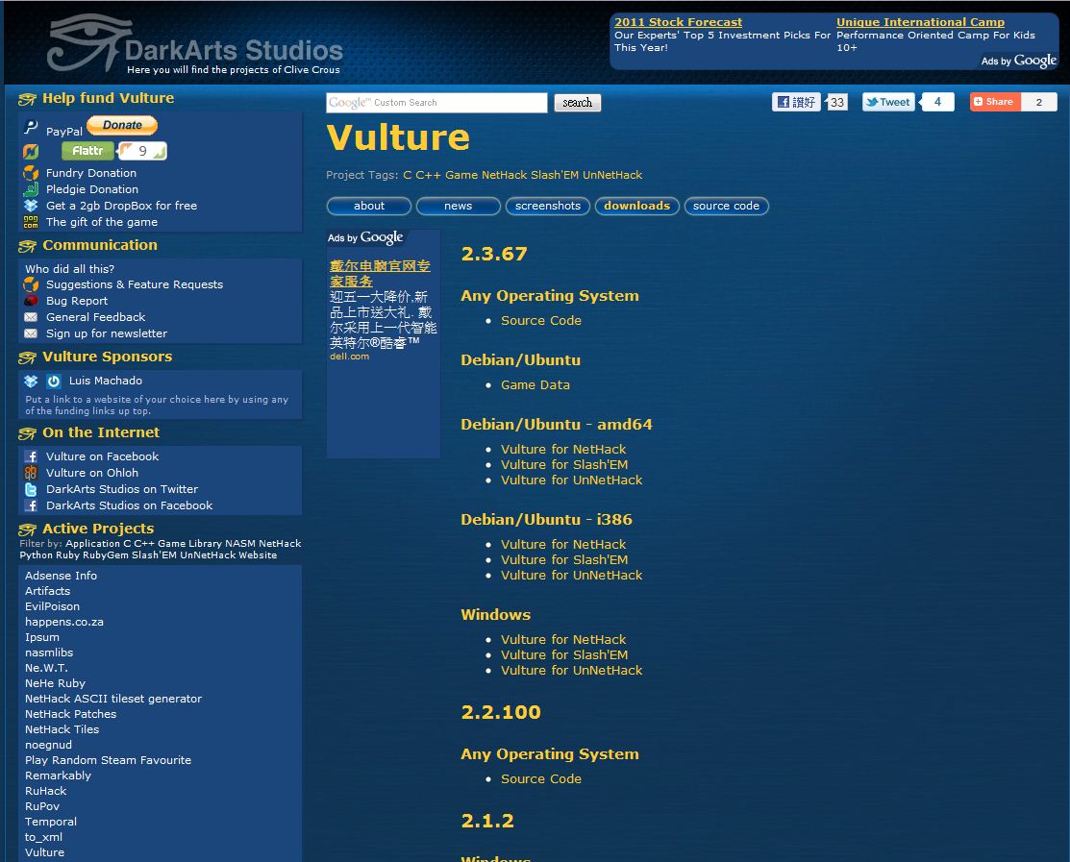Filter active projects by NASM

pyautogui.click(x=240, y=544)
